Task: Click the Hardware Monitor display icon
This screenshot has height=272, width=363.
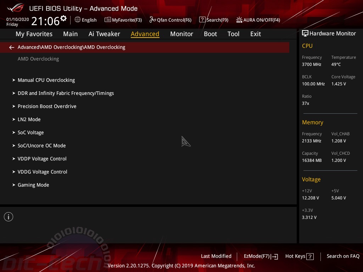Action: coord(305,34)
